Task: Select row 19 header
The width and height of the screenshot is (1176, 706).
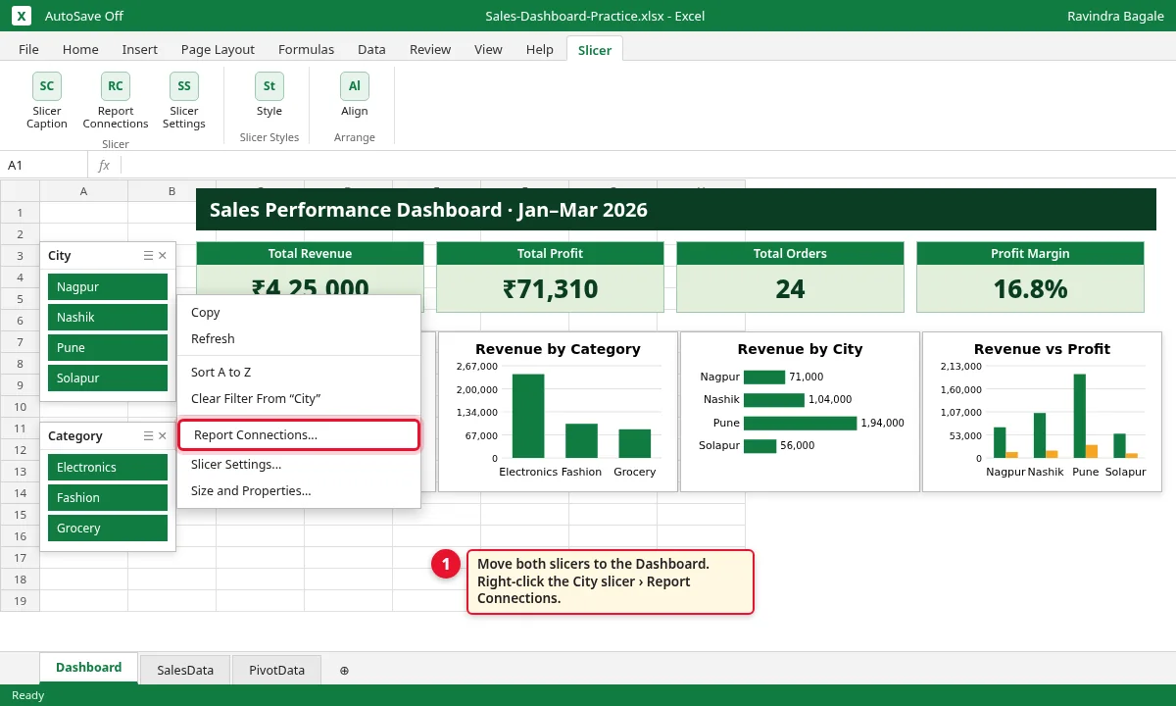Action: (20, 601)
